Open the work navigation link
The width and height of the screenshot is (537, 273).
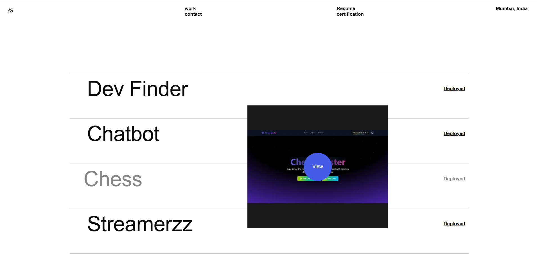[x=190, y=8]
